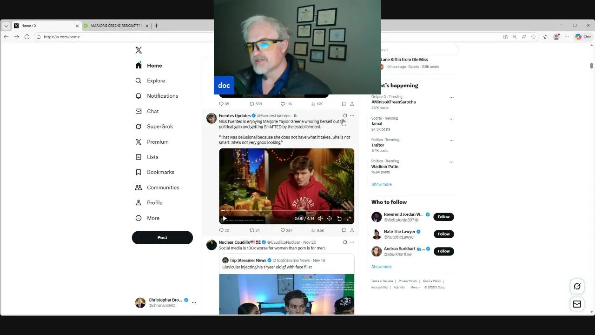
Task: Click Grok icon on Fuentes Updates post
Action: click(345, 115)
